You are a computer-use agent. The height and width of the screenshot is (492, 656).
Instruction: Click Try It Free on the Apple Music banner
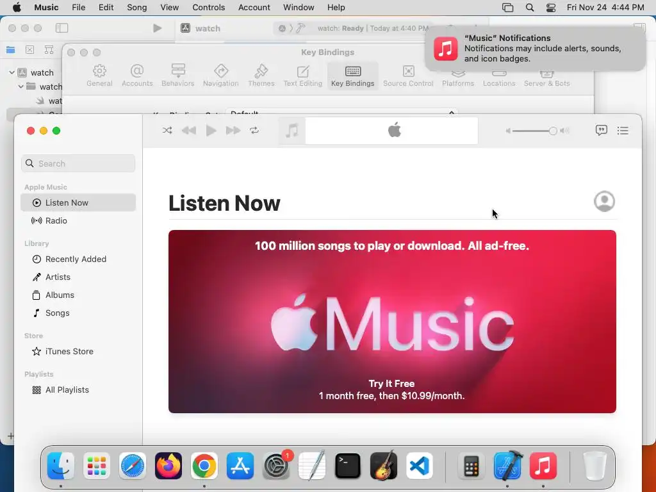pyautogui.click(x=391, y=384)
